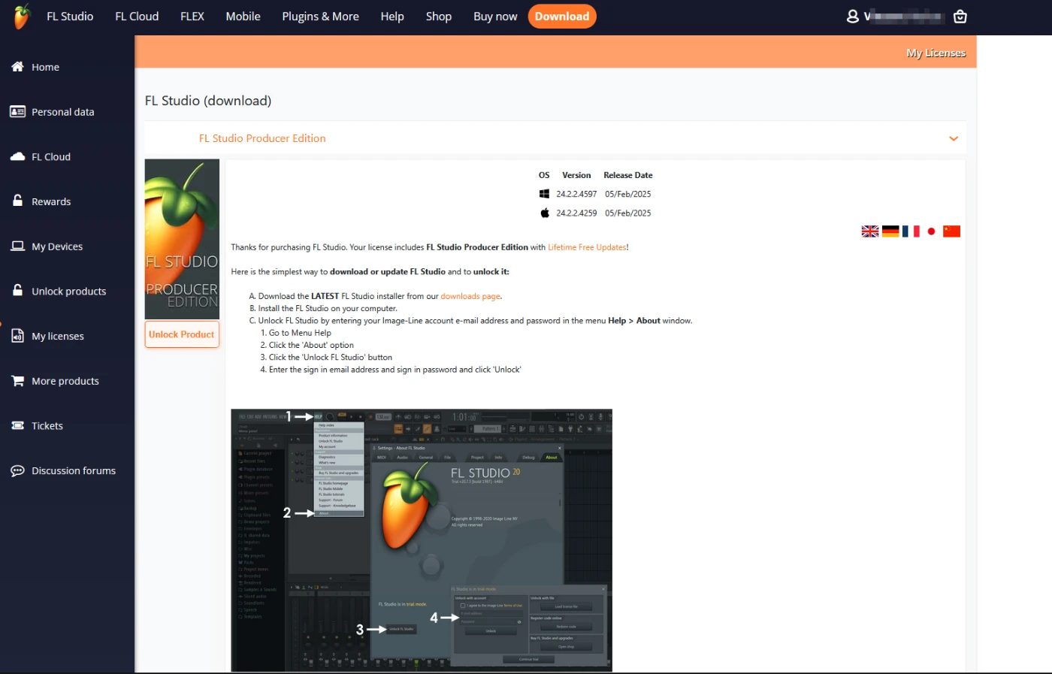Click the FL Studio fruit logo
Image resolution: width=1052 pixels, height=674 pixels.
[22, 16]
